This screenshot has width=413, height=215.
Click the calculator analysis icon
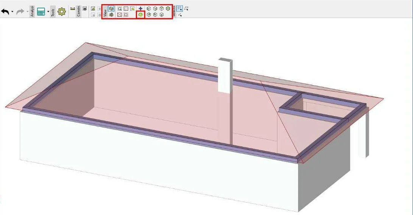click(41, 12)
